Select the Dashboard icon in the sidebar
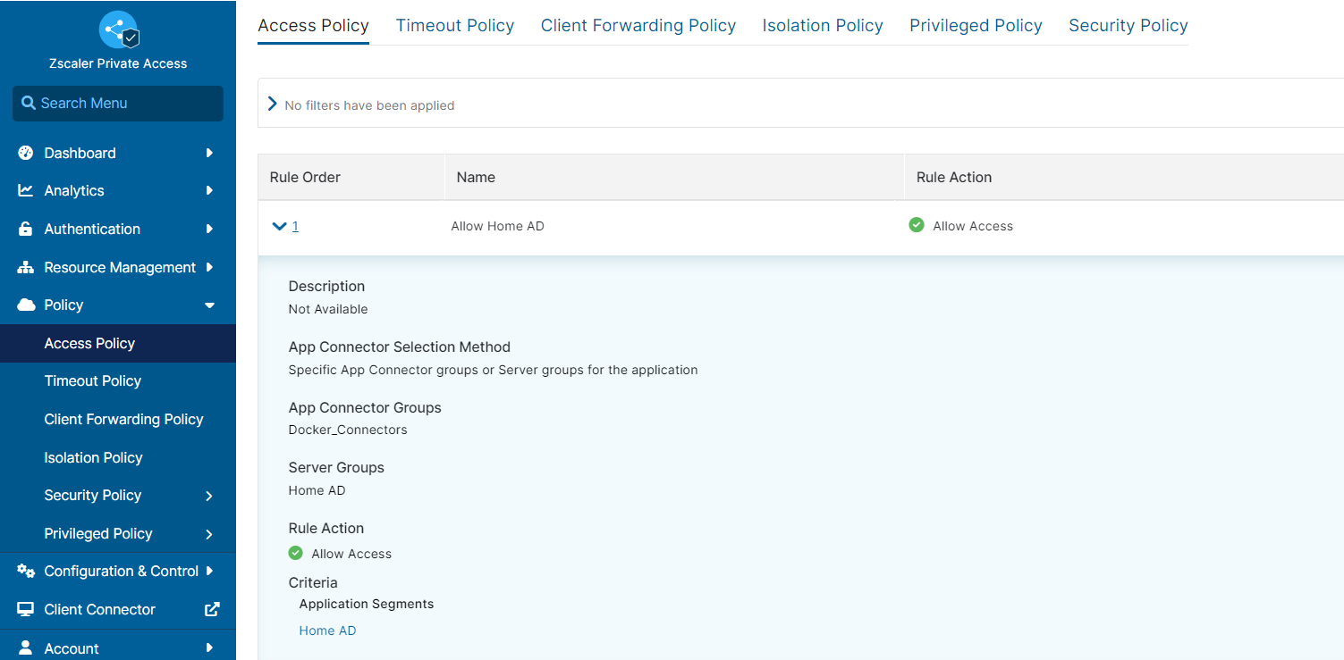 (x=25, y=153)
